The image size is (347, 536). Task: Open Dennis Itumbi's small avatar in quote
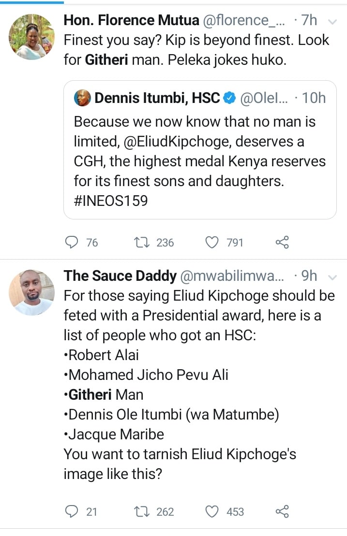(82, 98)
